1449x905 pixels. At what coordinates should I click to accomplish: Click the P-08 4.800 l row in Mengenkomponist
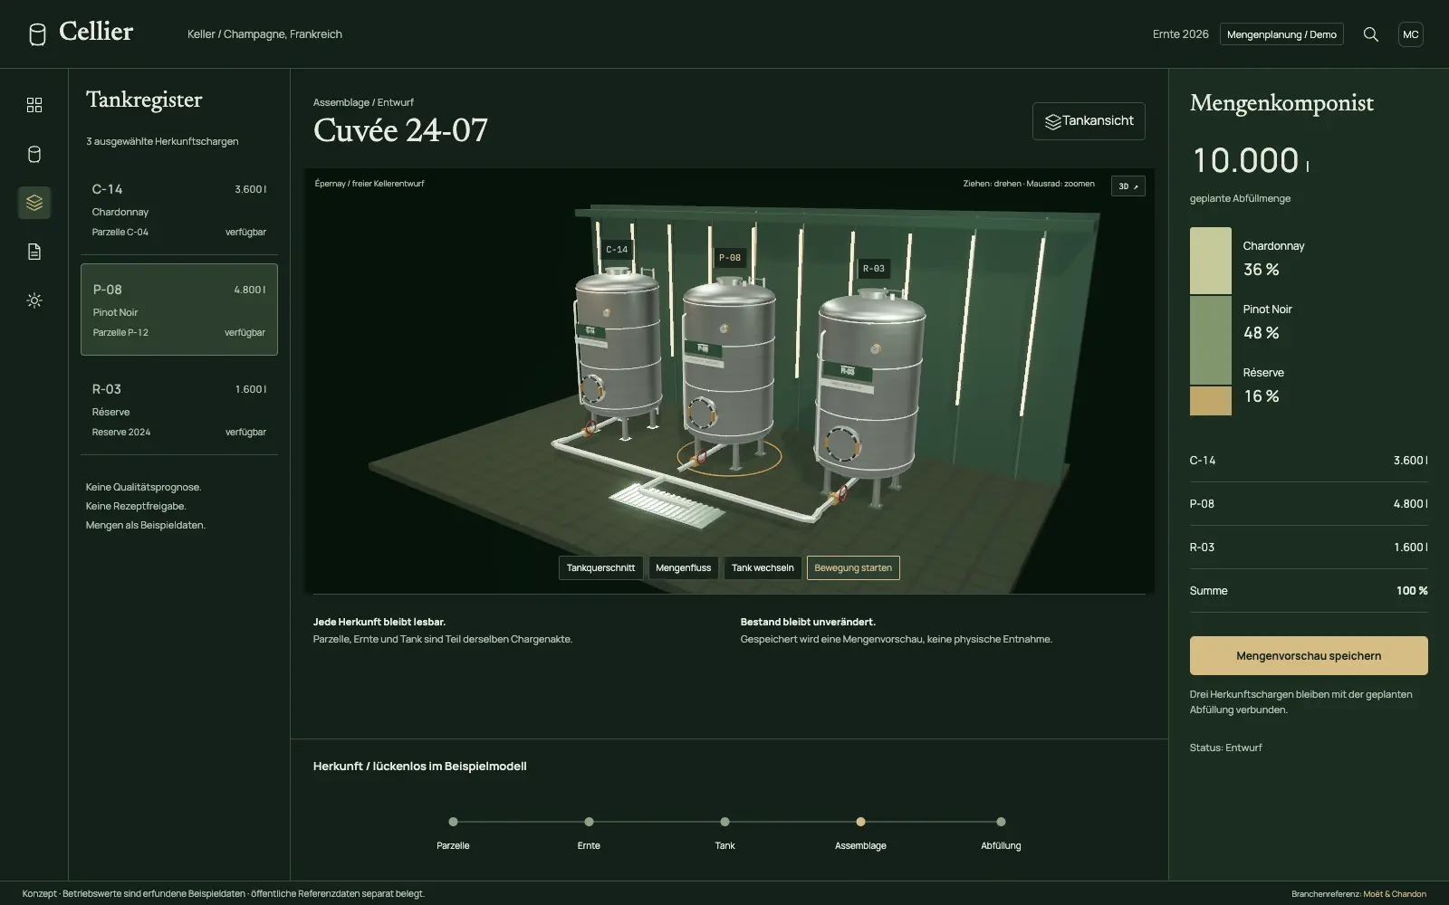1309,504
